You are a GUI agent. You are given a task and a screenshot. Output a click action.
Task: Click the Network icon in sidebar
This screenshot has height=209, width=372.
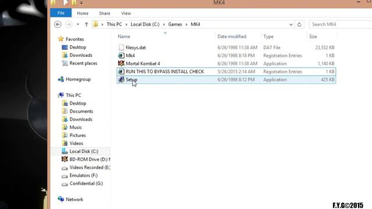pos(60,199)
